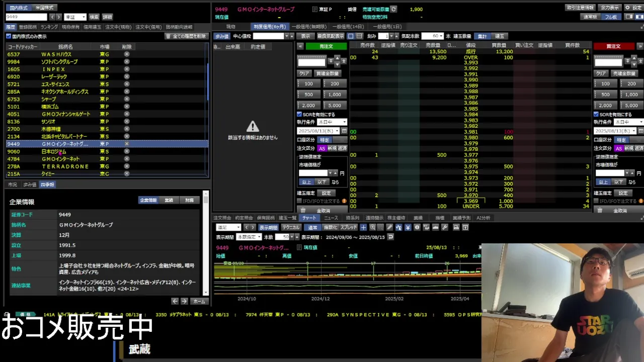Click the reset display period arrow icon
Screen dimensions: 644x362
[390, 237]
